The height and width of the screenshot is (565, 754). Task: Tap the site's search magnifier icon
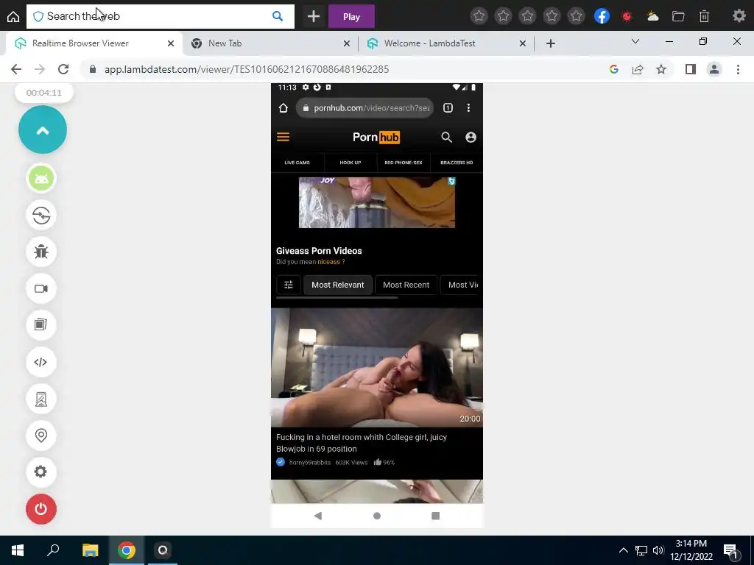446,138
